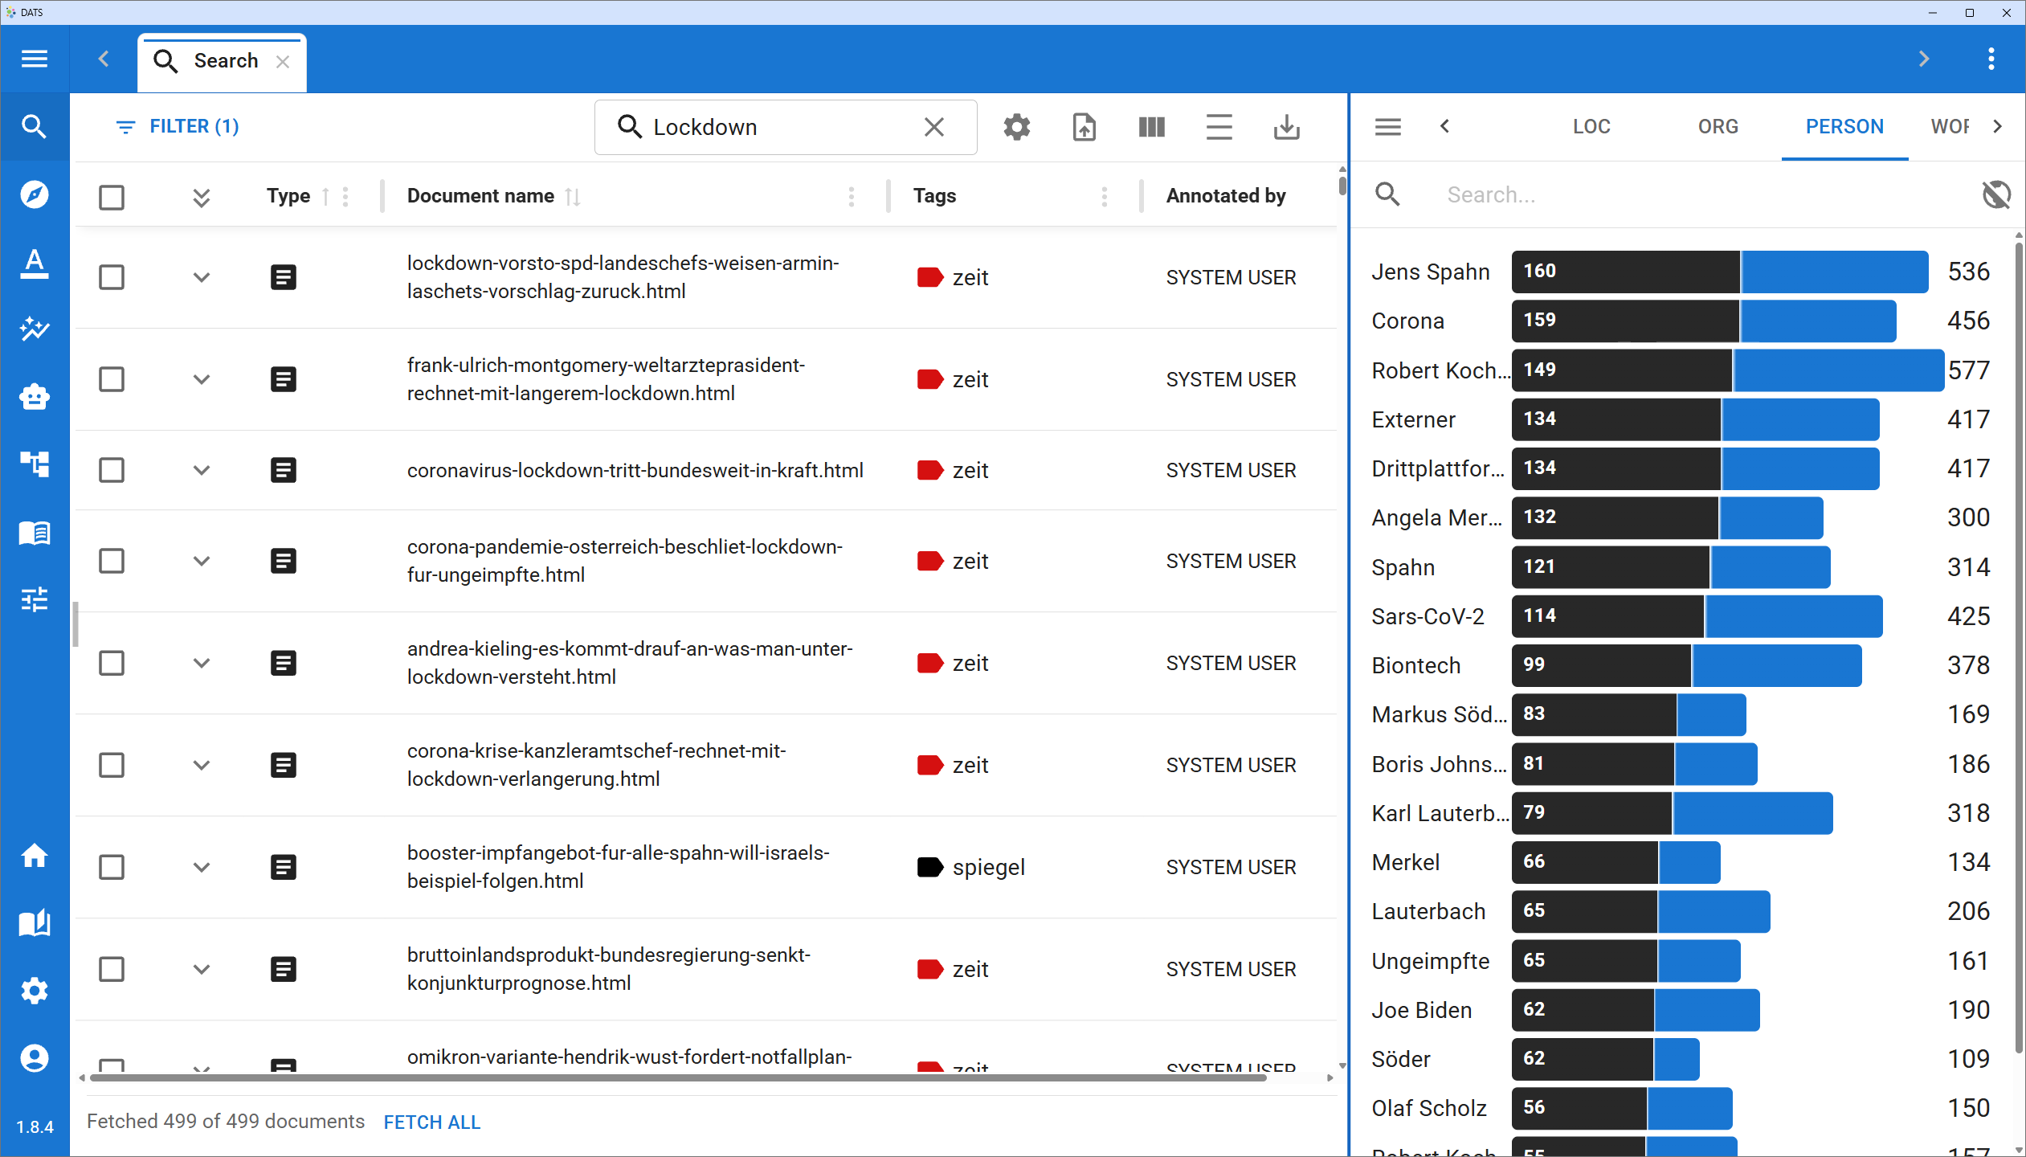Clear the Lockdown search query
Image resolution: width=2026 pixels, height=1157 pixels.
(934, 127)
